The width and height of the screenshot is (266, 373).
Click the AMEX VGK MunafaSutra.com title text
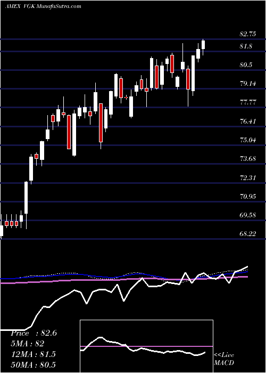coord(43,6)
